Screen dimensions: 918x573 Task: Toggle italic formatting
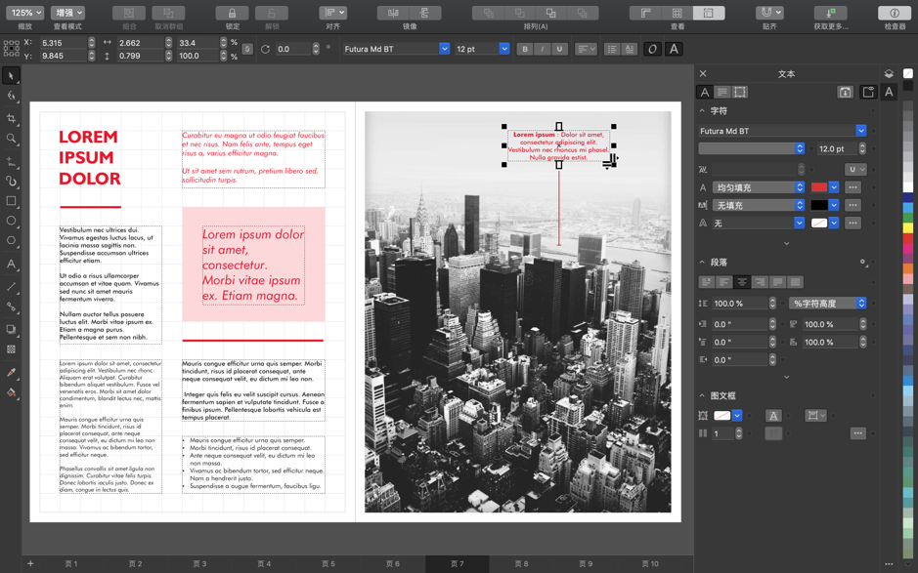coord(544,47)
